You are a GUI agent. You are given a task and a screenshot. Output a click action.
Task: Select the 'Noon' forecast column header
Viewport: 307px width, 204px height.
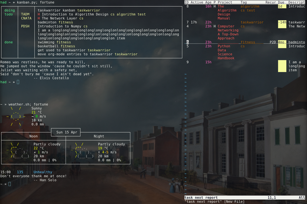coord(34,136)
